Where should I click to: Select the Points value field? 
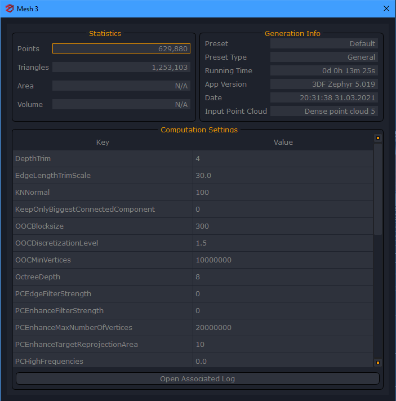[121, 49]
